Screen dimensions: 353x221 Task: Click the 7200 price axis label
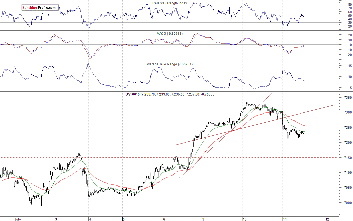[348, 142]
